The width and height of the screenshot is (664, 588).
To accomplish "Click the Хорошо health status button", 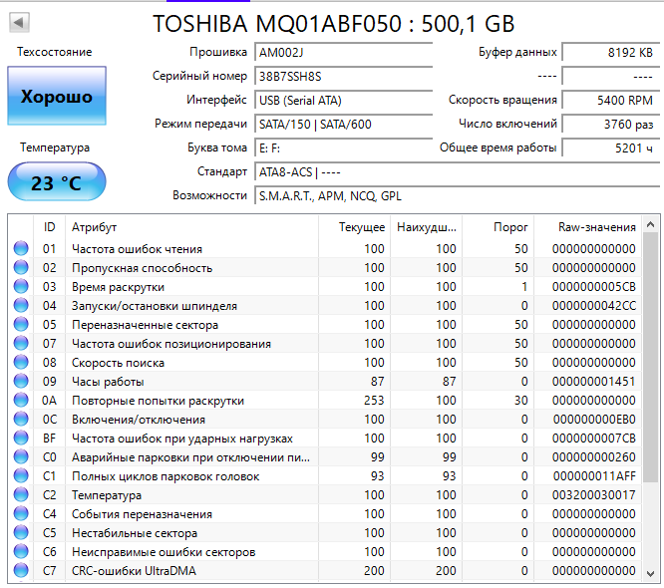I will [56, 97].
